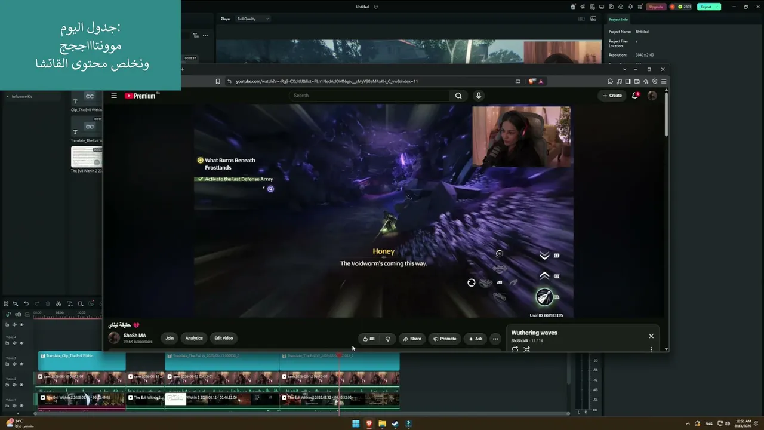Click the Player panel label
The height and width of the screenshot is (430, 764).
(226, 19)
